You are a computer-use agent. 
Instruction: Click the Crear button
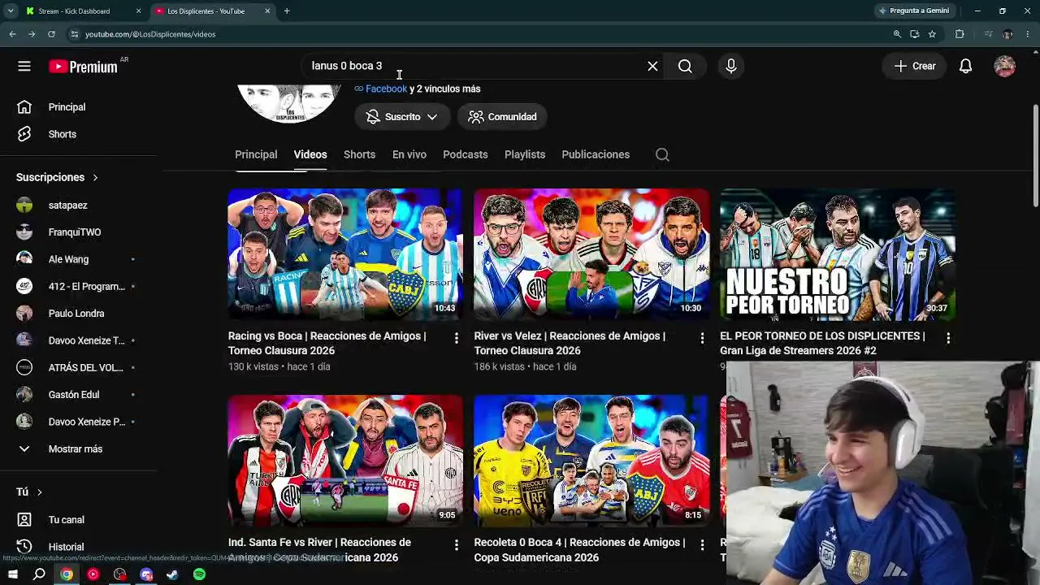[x=915, y=66]
